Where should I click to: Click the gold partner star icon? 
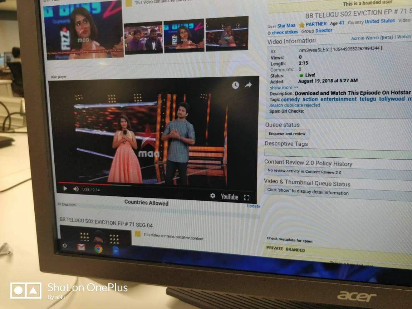(x=301, y=25)
